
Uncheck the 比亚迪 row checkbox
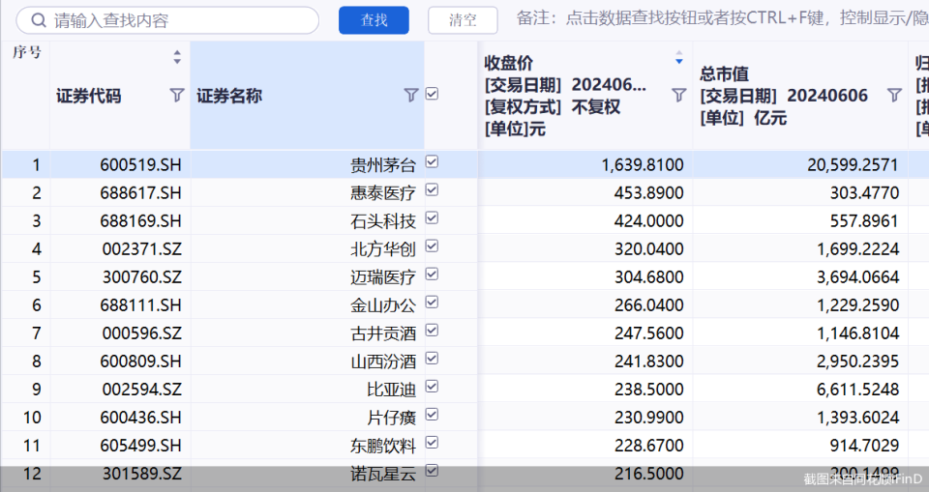coord(432,386)
